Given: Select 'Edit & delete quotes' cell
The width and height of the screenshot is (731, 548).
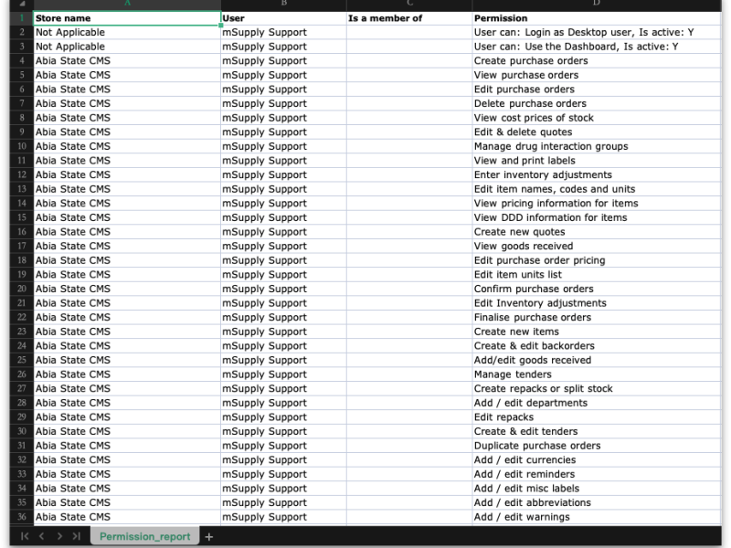Looking at the screenshot, I should point(597,132).
